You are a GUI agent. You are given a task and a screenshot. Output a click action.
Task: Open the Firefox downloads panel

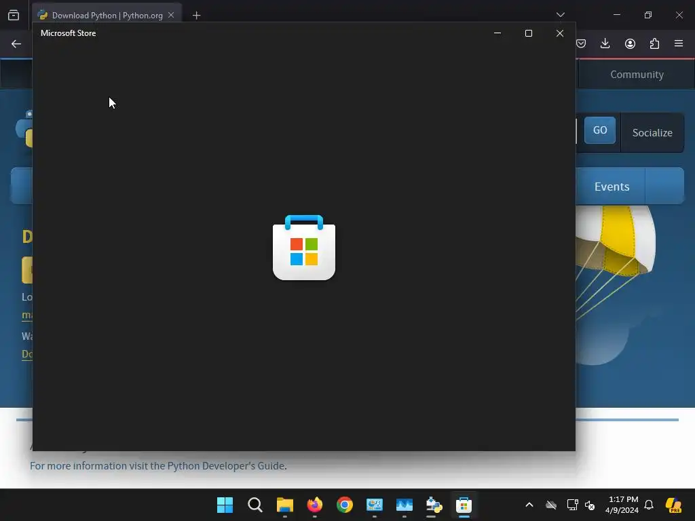[605, 43]
